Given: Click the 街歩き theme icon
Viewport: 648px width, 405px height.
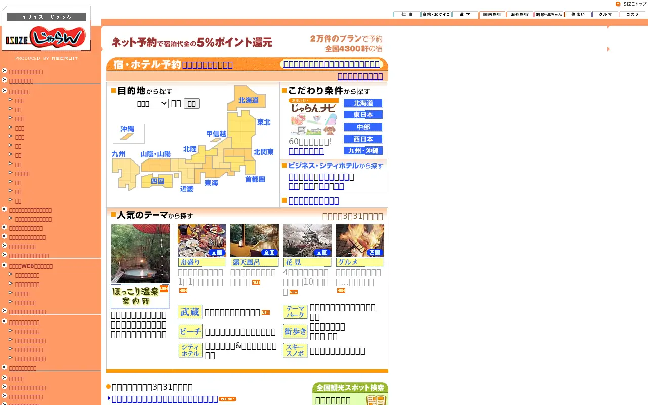Looking at the screenshot, I should 295,331.
